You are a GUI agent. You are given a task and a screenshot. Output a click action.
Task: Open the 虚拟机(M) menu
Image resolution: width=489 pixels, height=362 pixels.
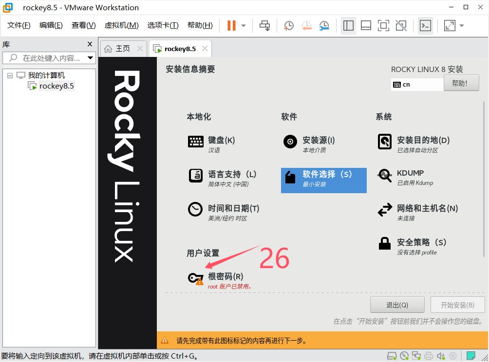(121, 25)
